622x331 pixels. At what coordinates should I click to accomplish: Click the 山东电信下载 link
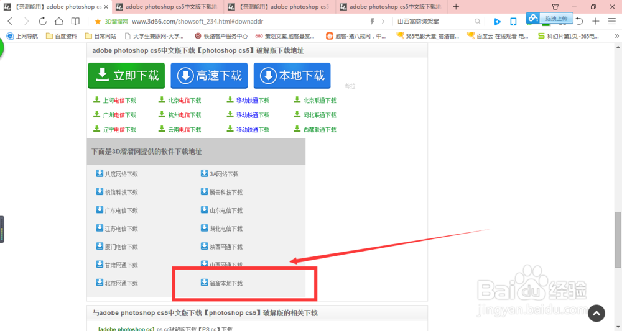226,211
